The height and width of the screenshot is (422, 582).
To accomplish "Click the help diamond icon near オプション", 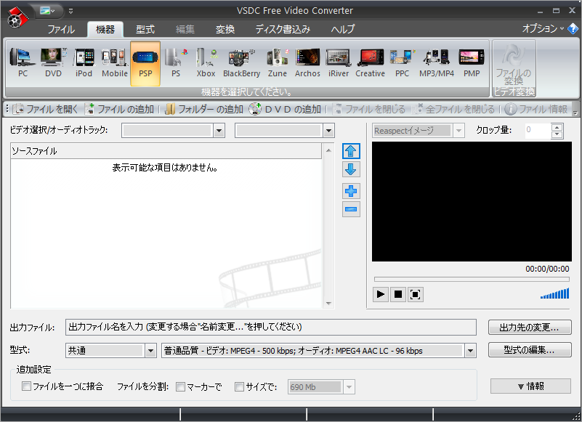I will (573, 28).
